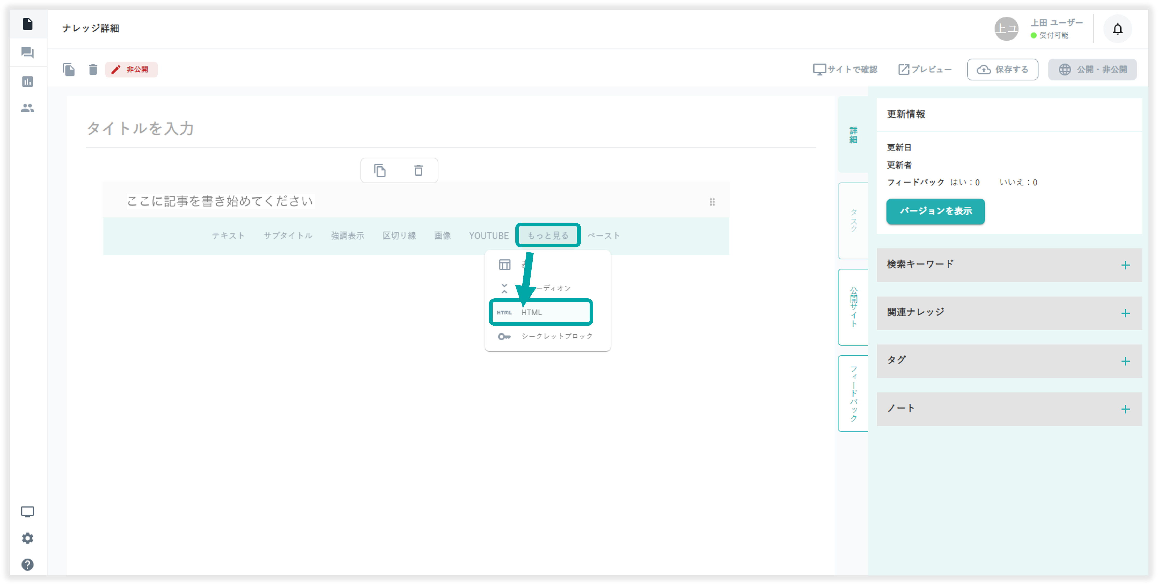Open the notifications bell icon
This screenshot has width=1158, height=585.
tap(1117, 29)
